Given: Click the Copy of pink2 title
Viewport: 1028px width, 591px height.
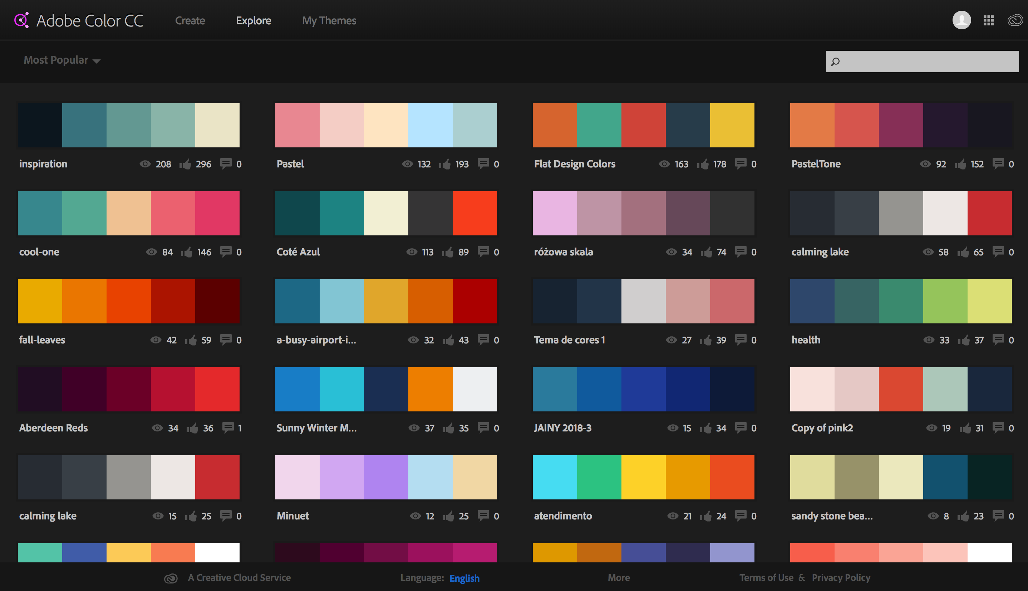Looking at the screenshot, I should pos(822,428).
